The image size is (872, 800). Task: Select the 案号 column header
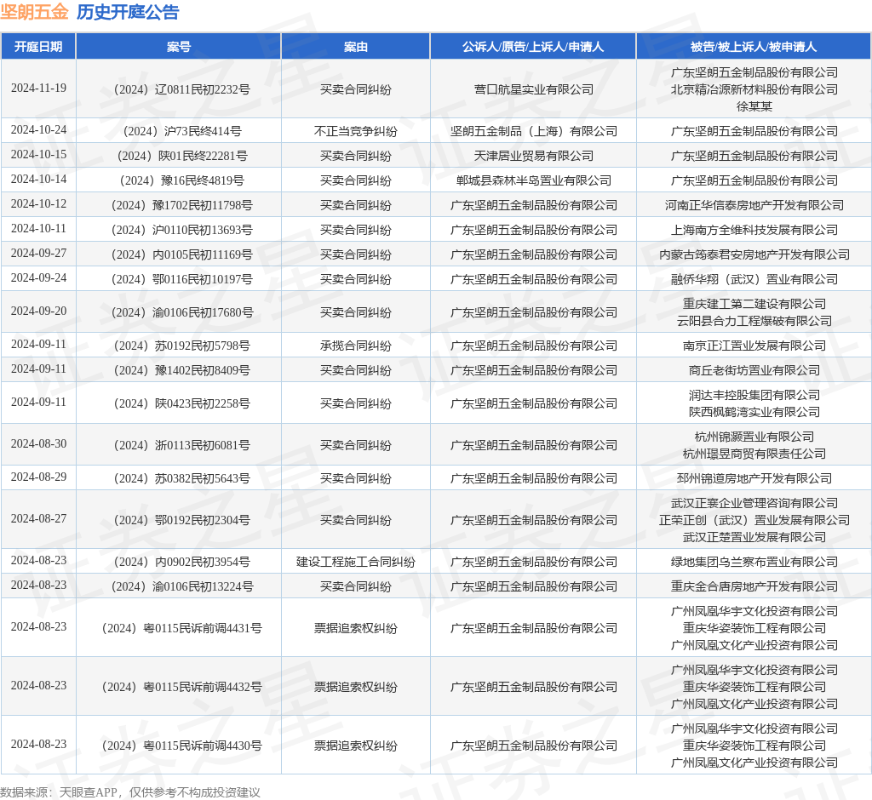pos(179,47)
